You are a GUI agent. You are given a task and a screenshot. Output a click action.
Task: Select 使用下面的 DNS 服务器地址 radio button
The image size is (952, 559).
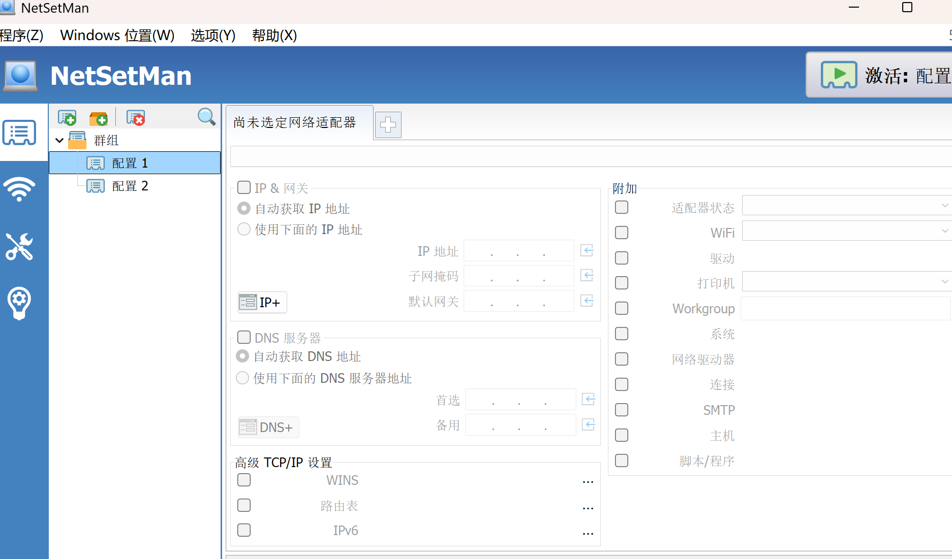pos(242,378)
